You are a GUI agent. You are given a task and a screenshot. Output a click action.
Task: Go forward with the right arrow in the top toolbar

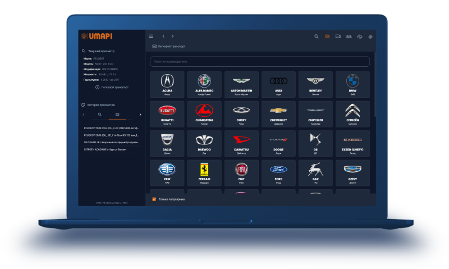tap(172, 36)
